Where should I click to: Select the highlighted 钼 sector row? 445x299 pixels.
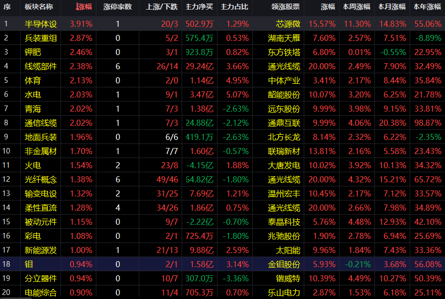point(222,264)
